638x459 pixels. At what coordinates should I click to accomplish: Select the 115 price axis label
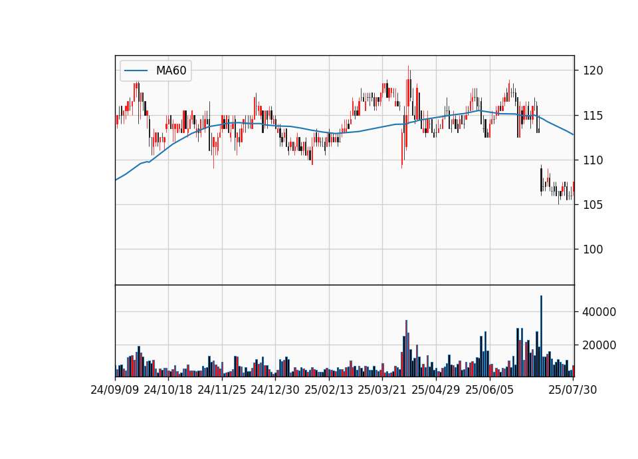click(x=593, y=116)
